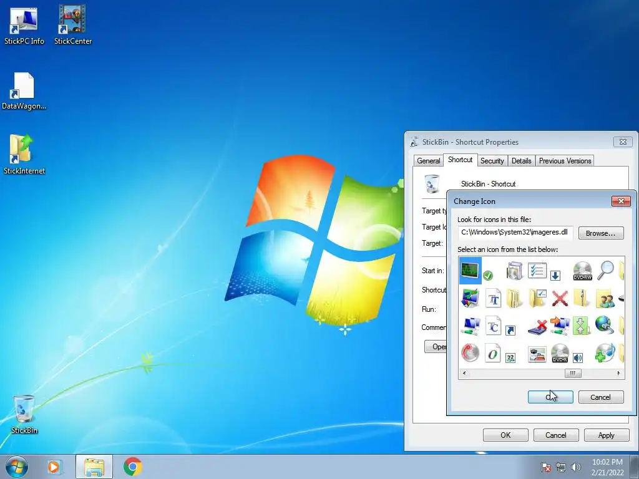Select the StickCenter desktop shortcut
Viewport: 639px width, 479px height.
(x=73, y=25)
